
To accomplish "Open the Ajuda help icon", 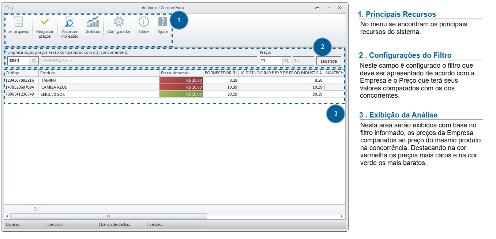I will click(x=162, y=22).
